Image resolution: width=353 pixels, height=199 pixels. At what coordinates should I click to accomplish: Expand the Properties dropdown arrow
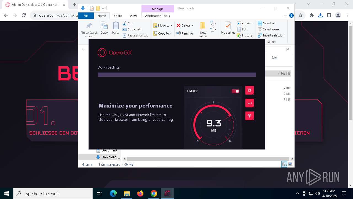(228, 36)
